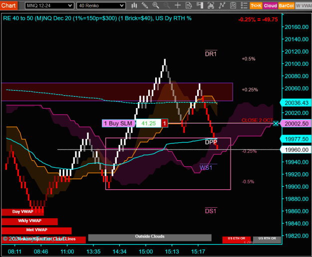This screenshot has height=257, width=312.
Task: Cancel the order with the X icon
Action: (x=276, y=124)
